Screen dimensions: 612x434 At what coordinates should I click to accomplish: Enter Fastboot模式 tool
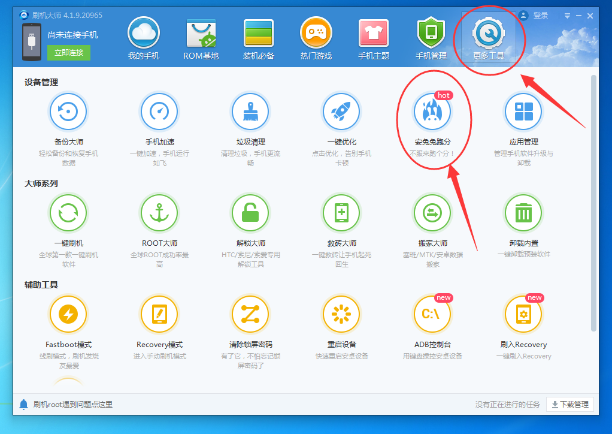[68, 314]
